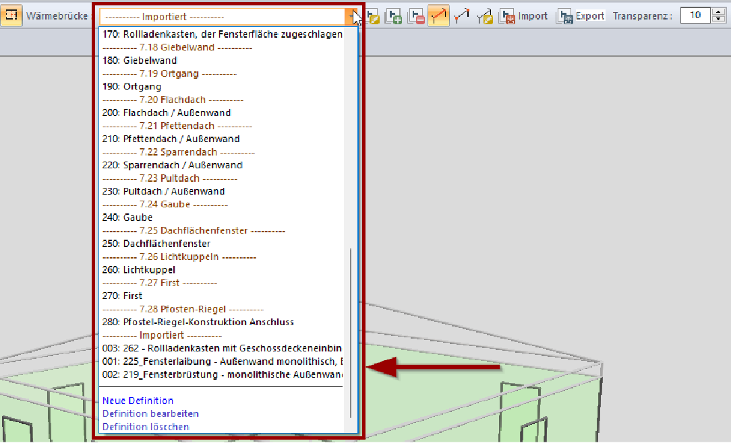Select 003: 262 - Rollladenkasten entry
The image size is (731, 443).
tap(223, 348)
